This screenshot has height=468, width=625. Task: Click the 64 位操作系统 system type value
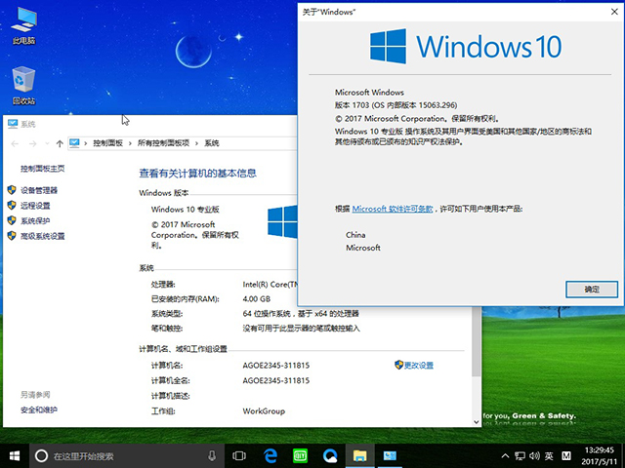pyautogui.click(x=301, y=314)
